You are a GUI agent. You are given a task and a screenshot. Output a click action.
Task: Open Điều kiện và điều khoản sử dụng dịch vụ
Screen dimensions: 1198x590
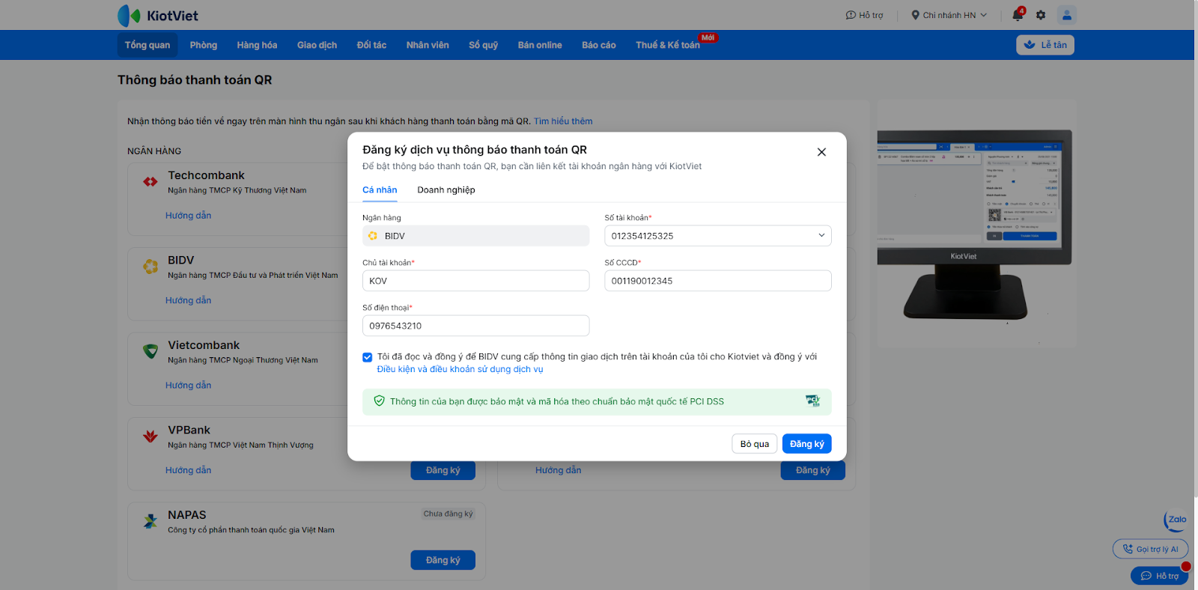coord(460,369)
